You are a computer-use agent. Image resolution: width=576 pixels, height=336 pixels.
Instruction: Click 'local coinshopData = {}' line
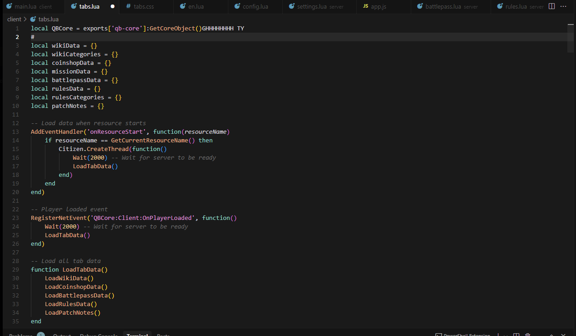pos(71,63)
